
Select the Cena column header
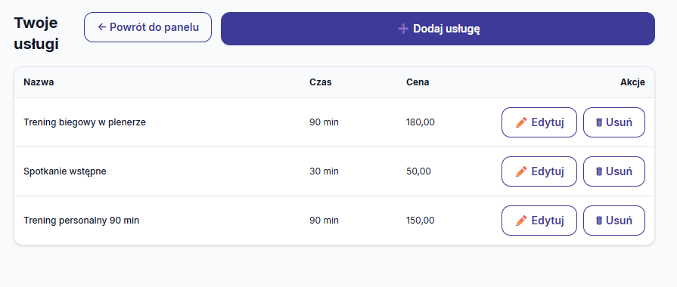click(x=418, y=82)
